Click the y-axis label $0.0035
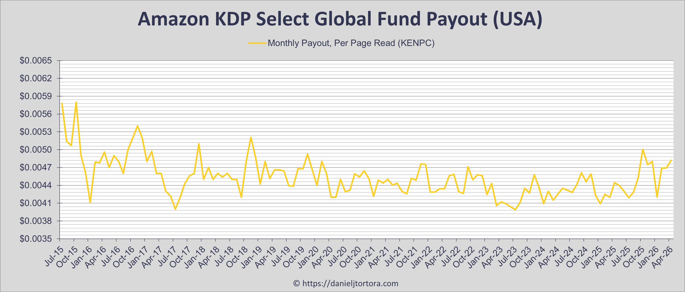This screenshot has height=292, width=685. pos(36,239)
